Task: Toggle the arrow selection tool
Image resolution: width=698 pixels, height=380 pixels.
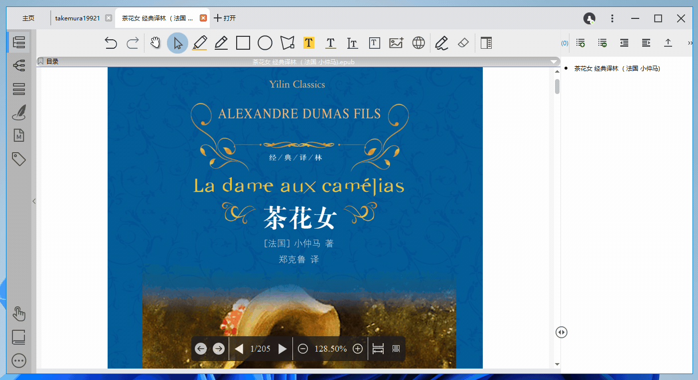Action: click(x=177, y=43)
